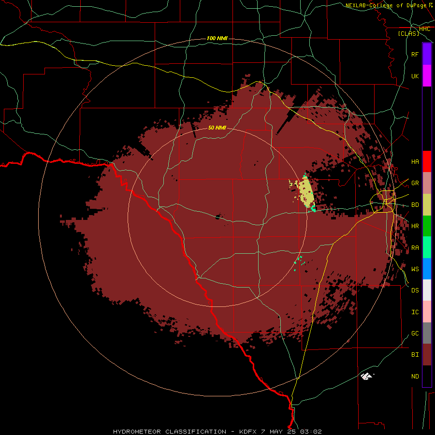Click the RA teal legend swatch
Viewport: 435px width, 435px height.
427,247
